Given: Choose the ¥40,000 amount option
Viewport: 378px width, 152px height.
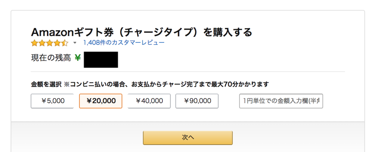Looking at the screenshot, I should [x=149, y=101].
